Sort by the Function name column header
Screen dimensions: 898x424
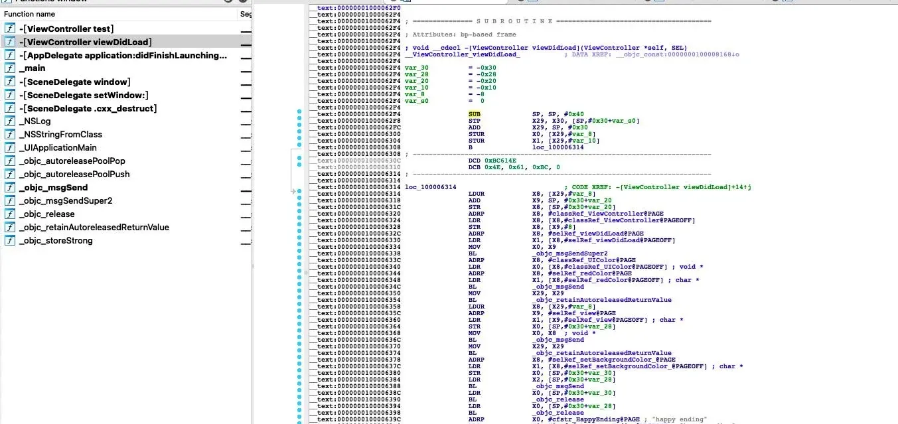(118, 14)
